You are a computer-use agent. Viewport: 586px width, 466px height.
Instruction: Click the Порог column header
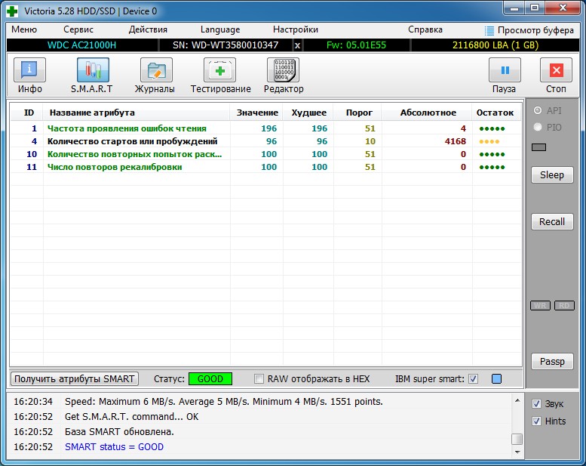tap(359, 113)
